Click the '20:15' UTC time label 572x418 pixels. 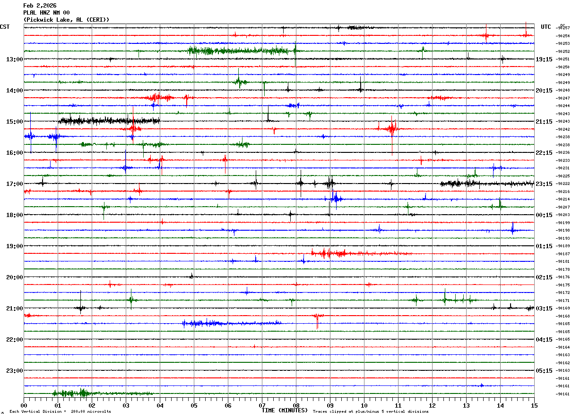(544, 91)
